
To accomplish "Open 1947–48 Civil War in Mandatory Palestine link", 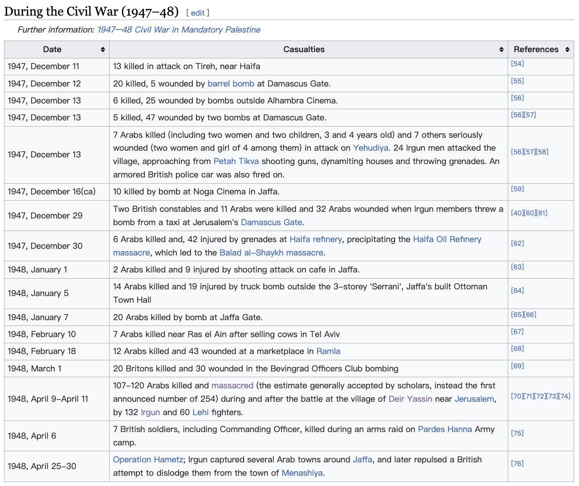I will click(x=179, y=30).
